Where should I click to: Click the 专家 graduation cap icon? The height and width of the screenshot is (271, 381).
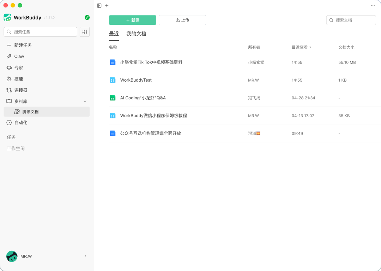(9, 67)
